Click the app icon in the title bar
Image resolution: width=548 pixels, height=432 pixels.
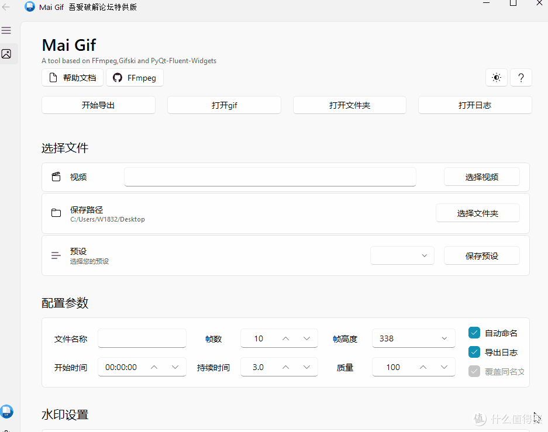(x=30, y=6)
